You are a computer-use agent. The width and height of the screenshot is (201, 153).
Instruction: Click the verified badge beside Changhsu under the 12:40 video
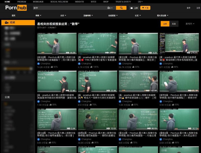tap(38, 101)
